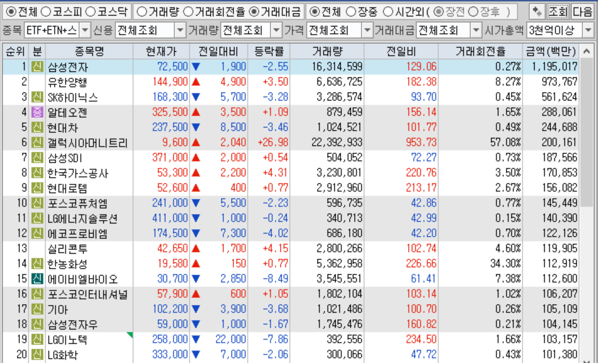Sort by the 종목명 column header

[x=89, y=52]
